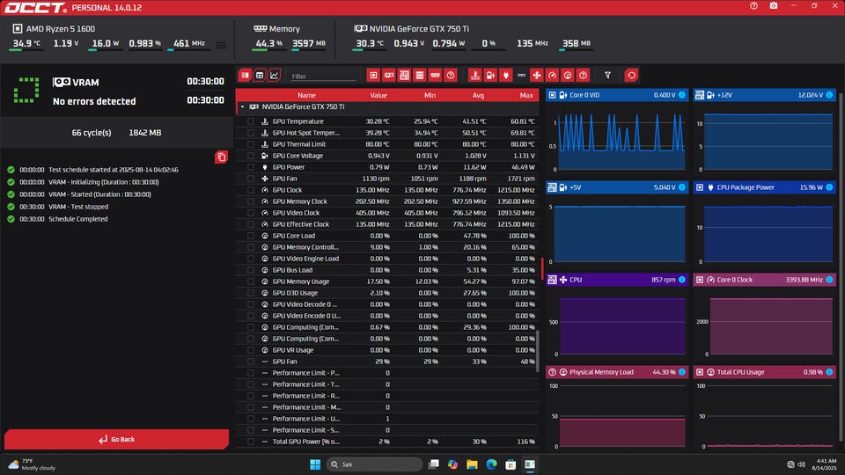The height and width of the screenshot is (475, 845).
Task: Open the Windows Start menu
Action: pyautogui.click(x=316, y=464)
